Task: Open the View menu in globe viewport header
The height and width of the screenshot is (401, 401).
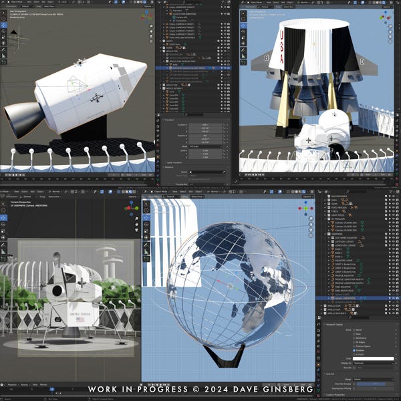Action: pos(175,192)
